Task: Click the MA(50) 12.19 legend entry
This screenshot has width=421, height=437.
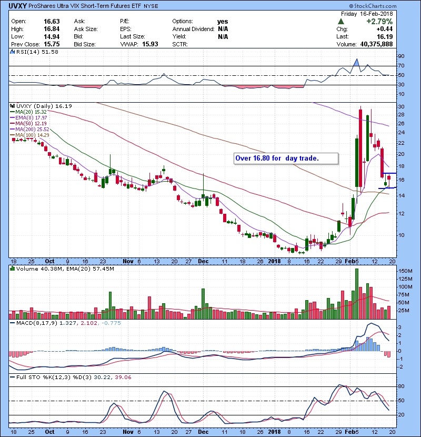Action: click(28, 123)
